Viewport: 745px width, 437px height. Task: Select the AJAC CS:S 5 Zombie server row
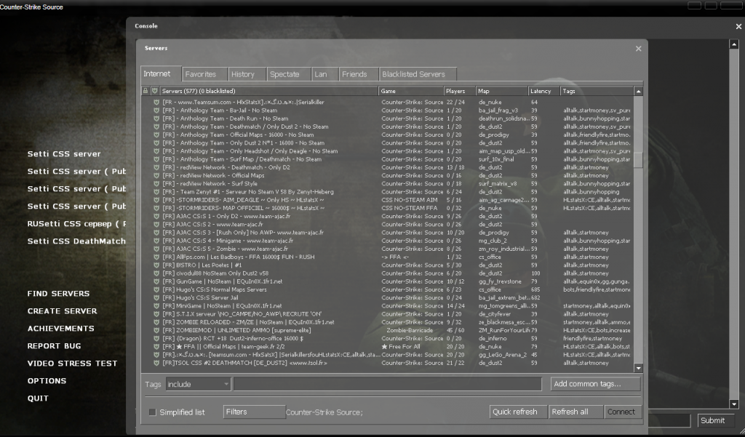pyautogui.click(x=387, y=249)
